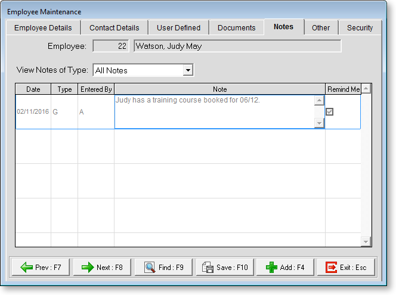Image resolution: width=396 pixels, height=295 pixels.
Task: Click the Date column header
Action: (x=33, y=89)
